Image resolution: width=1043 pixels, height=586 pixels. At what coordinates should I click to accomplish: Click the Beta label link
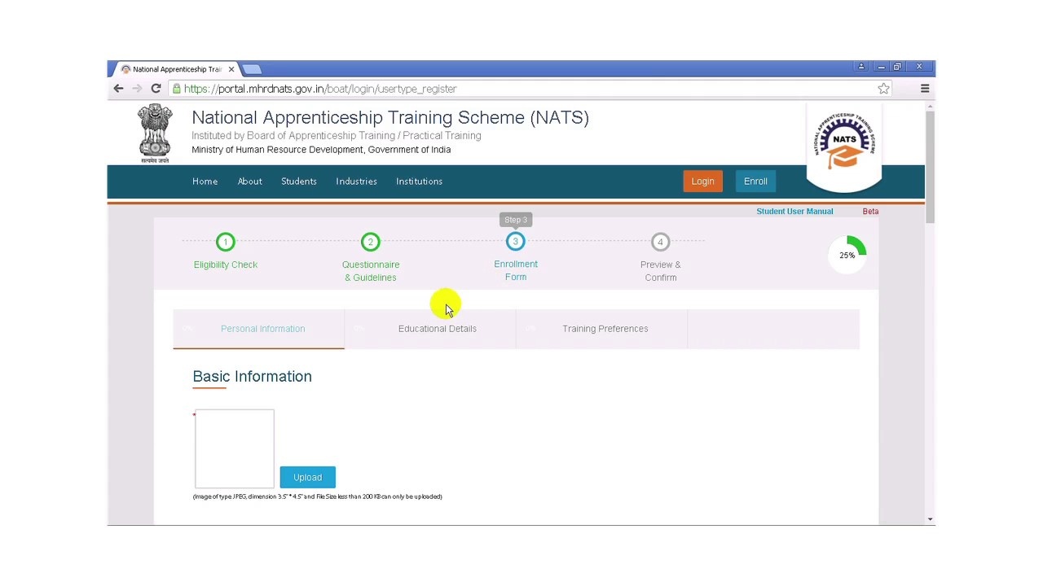[x=870, y=212]
